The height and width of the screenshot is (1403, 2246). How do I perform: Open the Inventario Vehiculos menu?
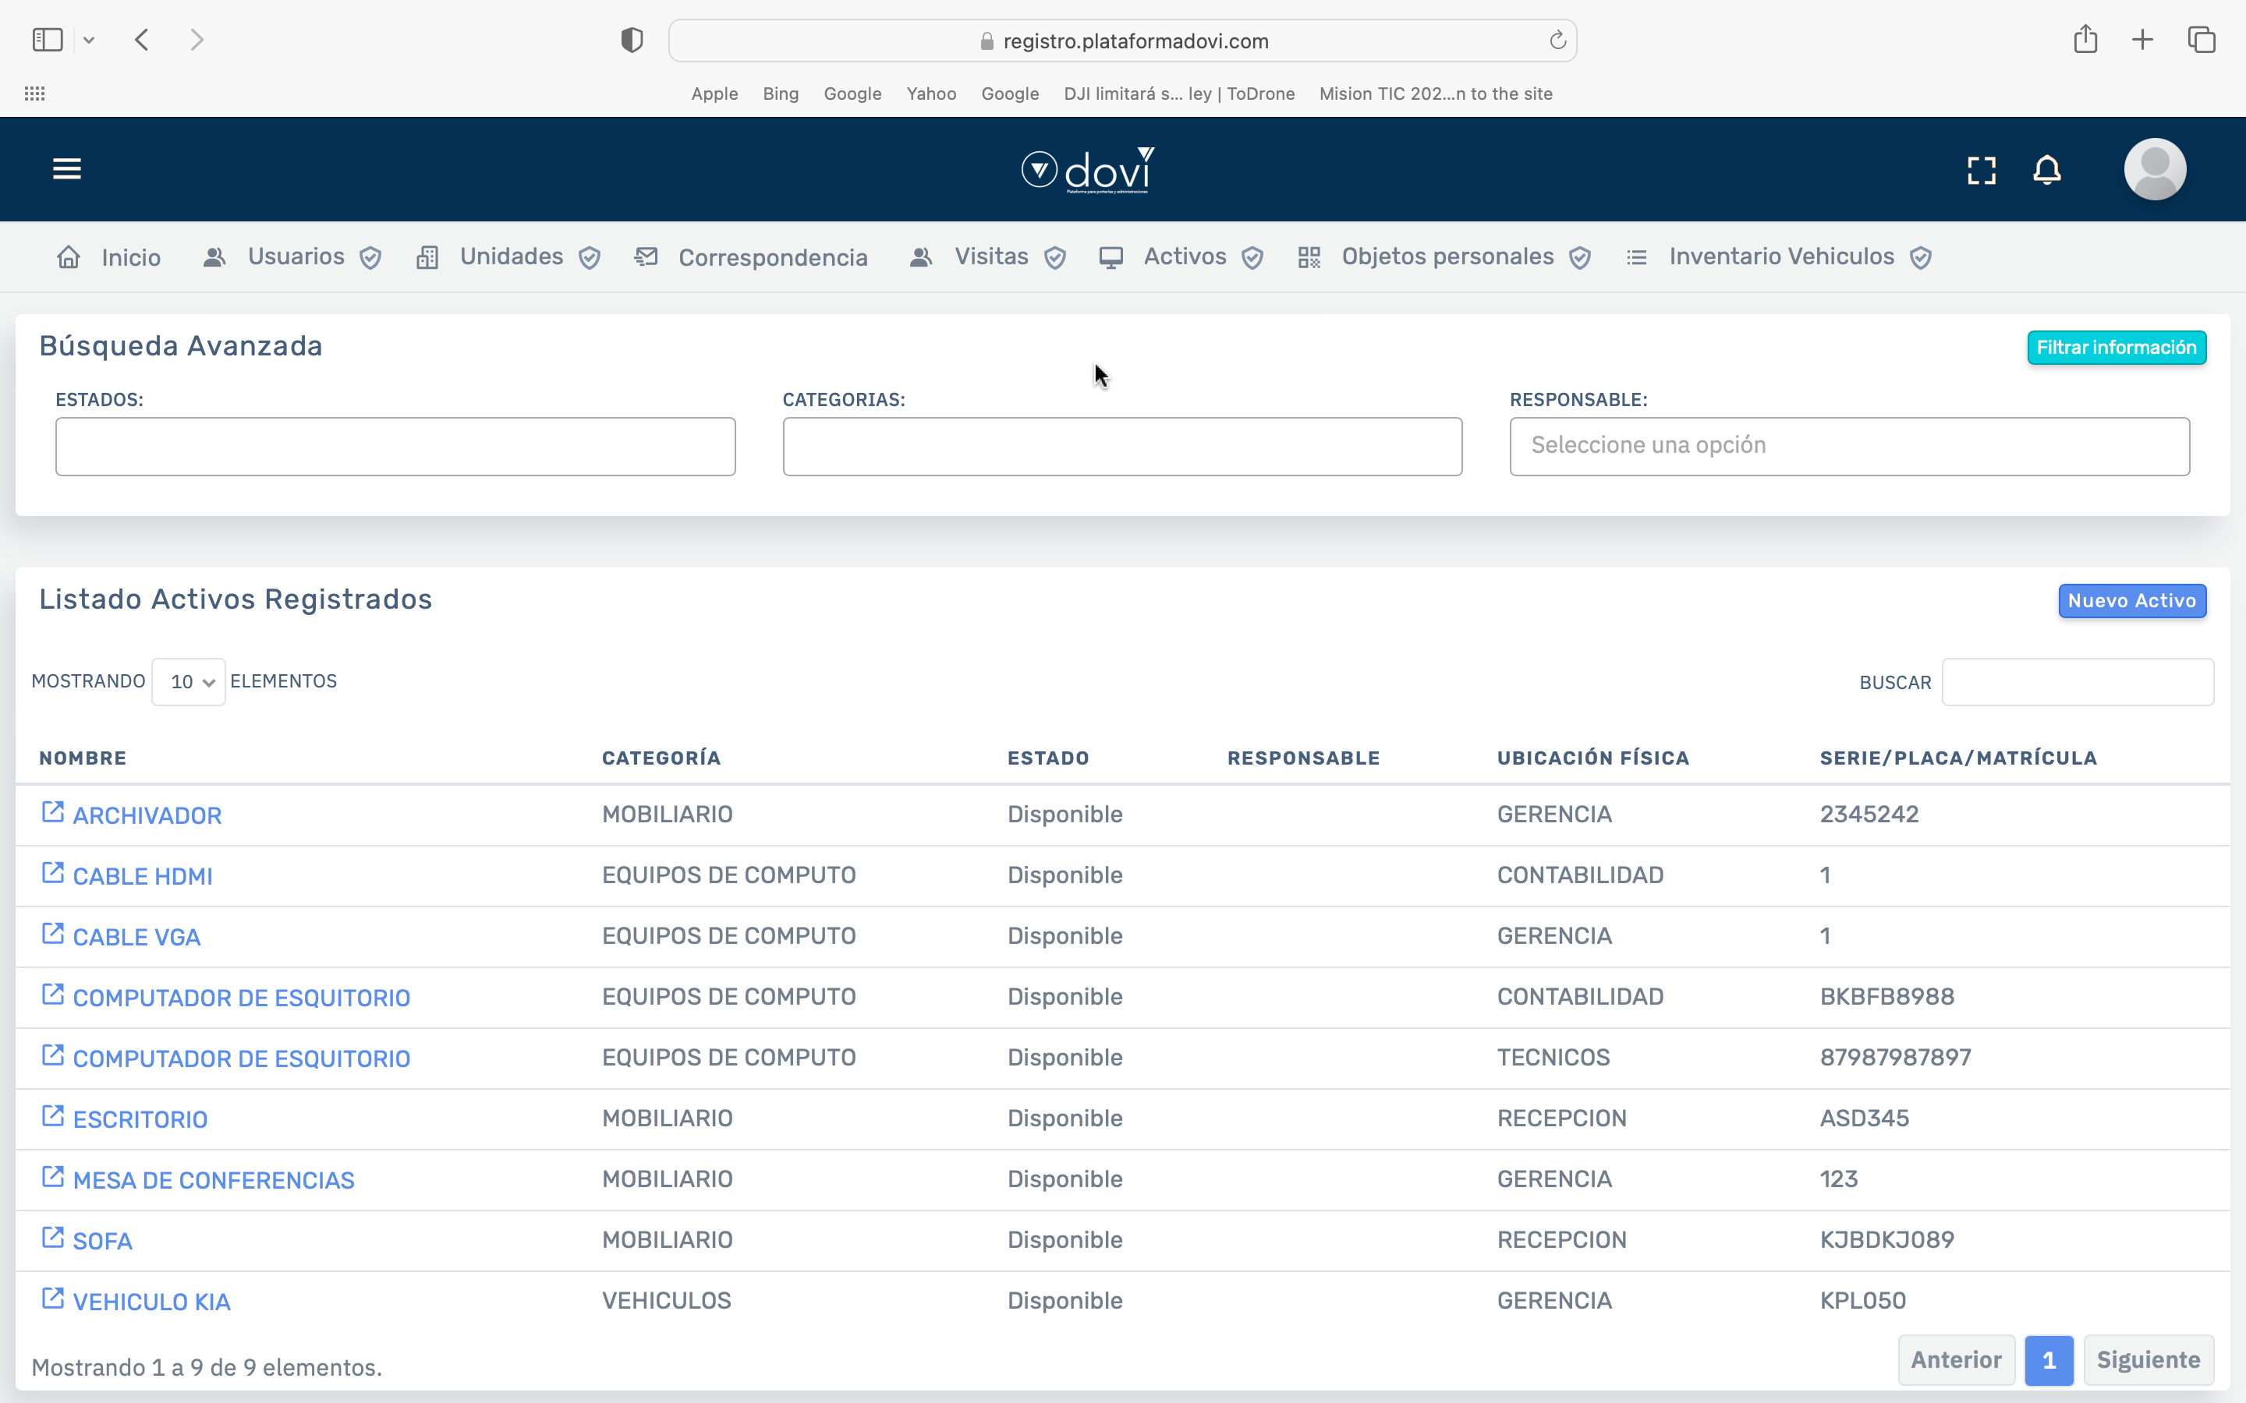(x=1780, y=257)
